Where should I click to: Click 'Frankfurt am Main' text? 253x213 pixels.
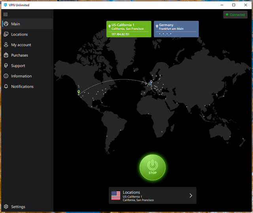coord(171,29)
